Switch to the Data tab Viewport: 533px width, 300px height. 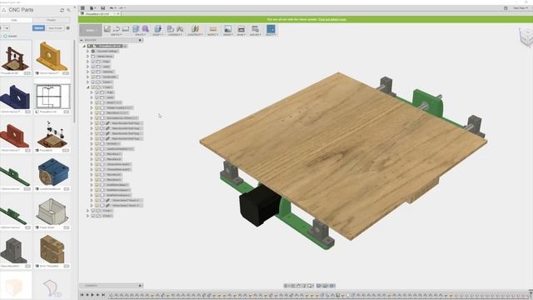[x=14, y=20]
